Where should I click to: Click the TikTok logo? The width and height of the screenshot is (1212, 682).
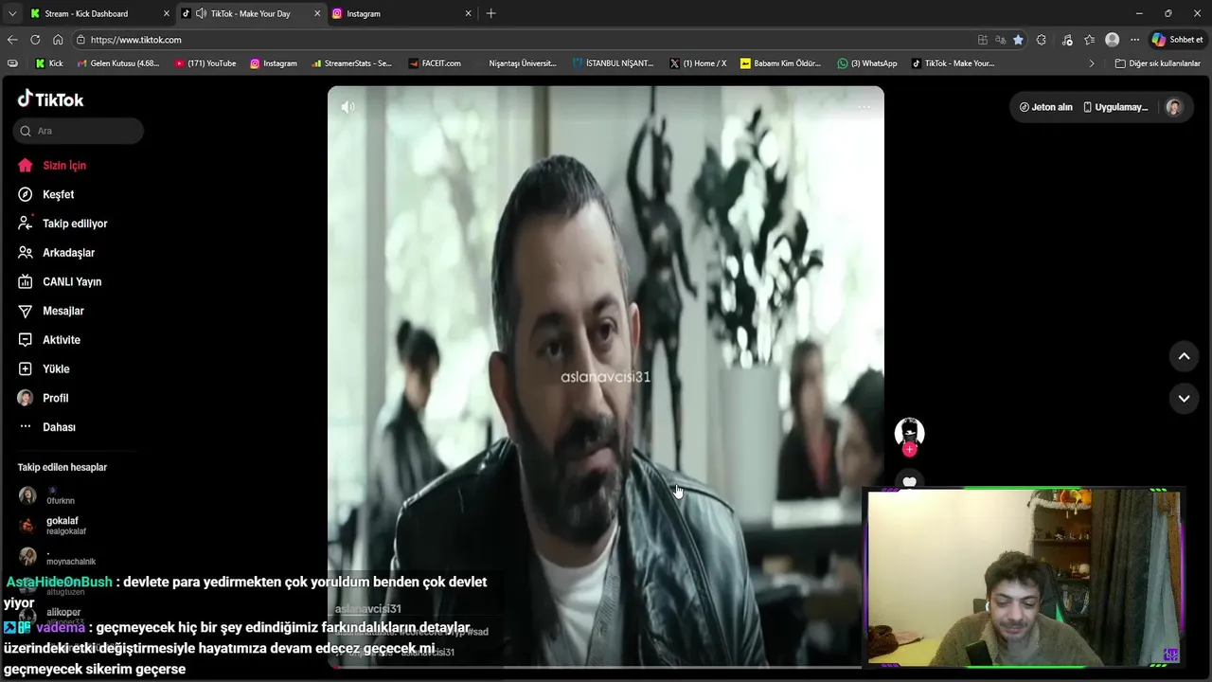click(x=51, y=99)
